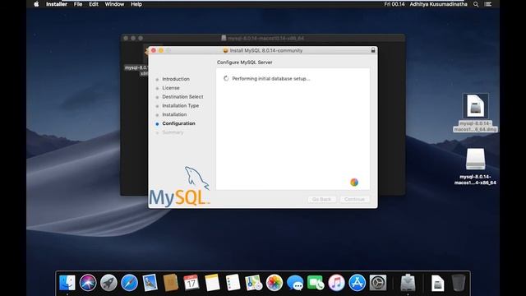The height and width of the screenshot is (296, 526).
Task: Click the disk image document in dock
Action: pos(438,283)
